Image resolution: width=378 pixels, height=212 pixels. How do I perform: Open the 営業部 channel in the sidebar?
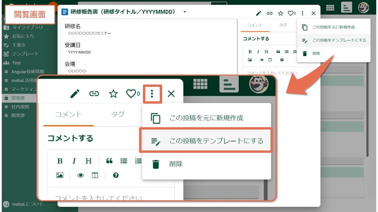(x=18, y=98)
